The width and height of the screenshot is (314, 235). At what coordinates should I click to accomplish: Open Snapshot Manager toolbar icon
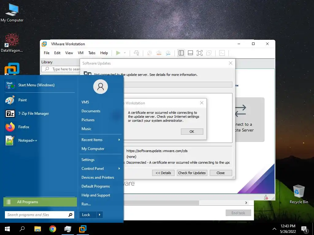168,53
